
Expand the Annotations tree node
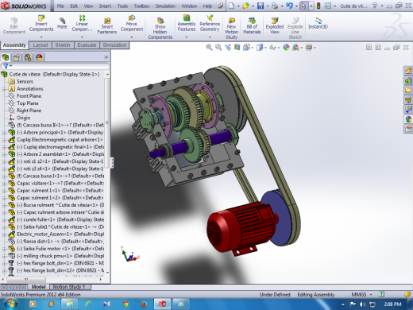4,89
